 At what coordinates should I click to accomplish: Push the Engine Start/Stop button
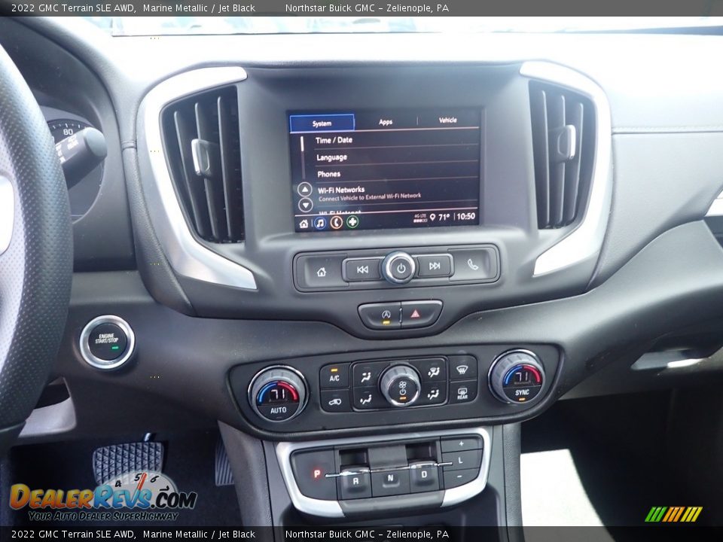pos(108,342)
